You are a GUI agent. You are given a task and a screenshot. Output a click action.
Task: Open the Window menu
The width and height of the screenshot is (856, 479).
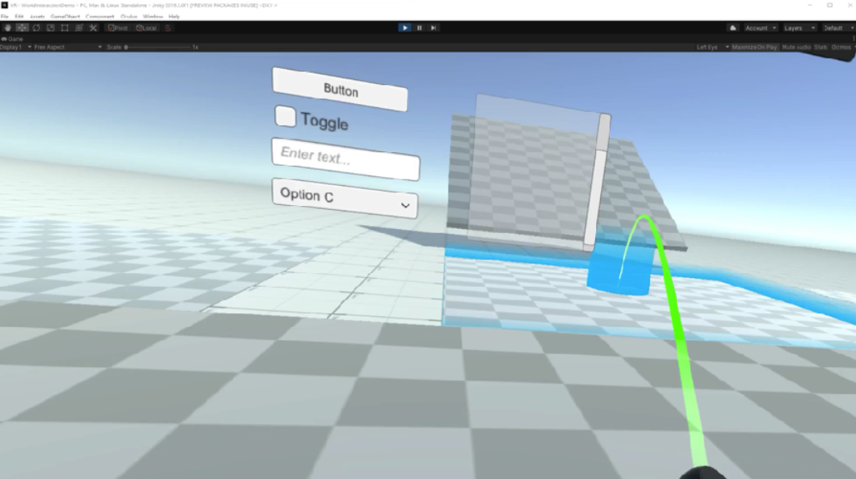[152, 17]
